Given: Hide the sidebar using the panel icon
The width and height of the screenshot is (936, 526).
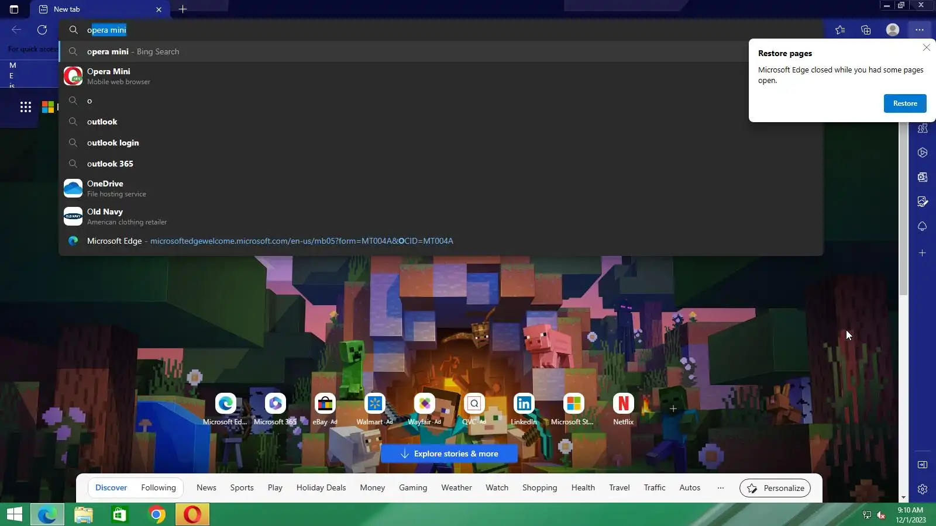Looking at the screenshot, I should click(x=923, y=465).
